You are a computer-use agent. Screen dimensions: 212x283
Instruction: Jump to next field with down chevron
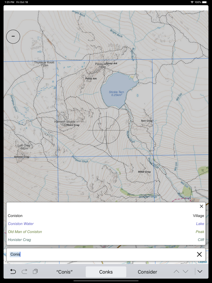pos(185,272)
